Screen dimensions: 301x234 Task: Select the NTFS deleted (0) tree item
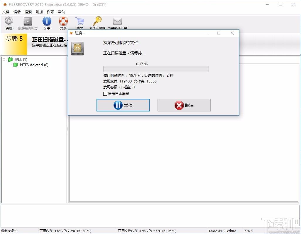(34, 65)
